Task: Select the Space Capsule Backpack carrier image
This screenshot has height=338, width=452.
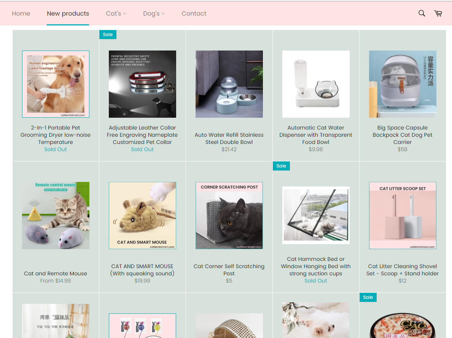Action: tap(403, 84)
